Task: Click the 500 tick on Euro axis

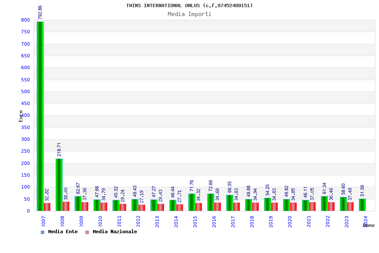Action: coord(25,92)
